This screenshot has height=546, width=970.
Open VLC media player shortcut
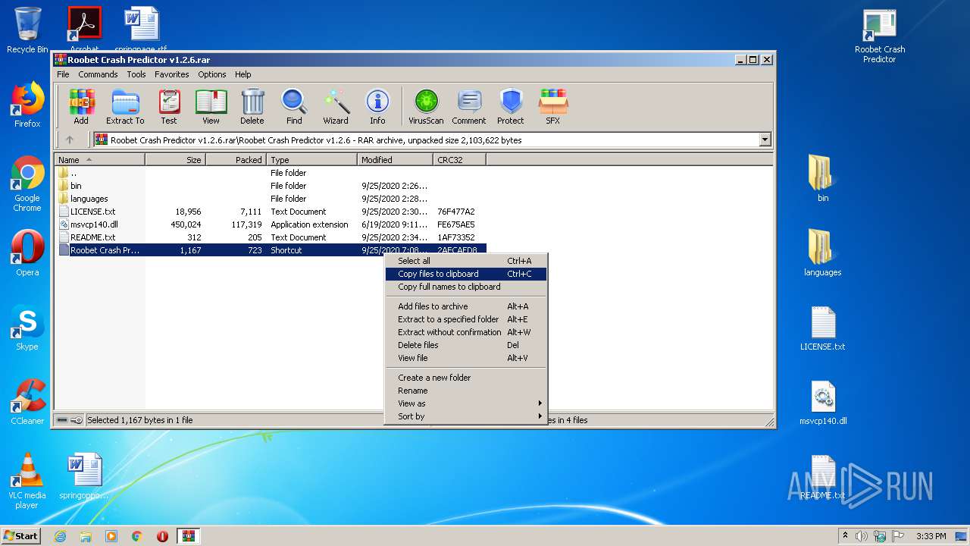(27, 481)
